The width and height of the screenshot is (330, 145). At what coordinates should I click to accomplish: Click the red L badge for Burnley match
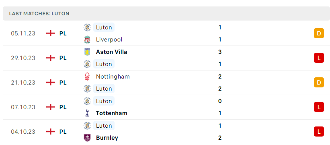(319, 132)
